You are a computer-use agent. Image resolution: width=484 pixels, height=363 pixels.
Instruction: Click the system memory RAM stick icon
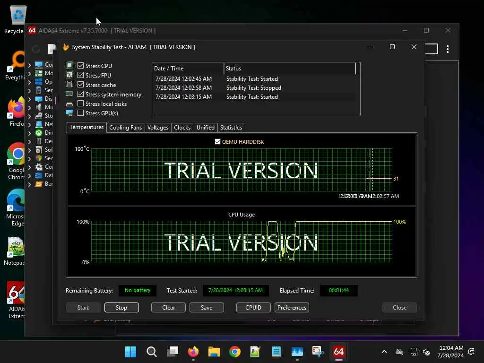(69, 94)
